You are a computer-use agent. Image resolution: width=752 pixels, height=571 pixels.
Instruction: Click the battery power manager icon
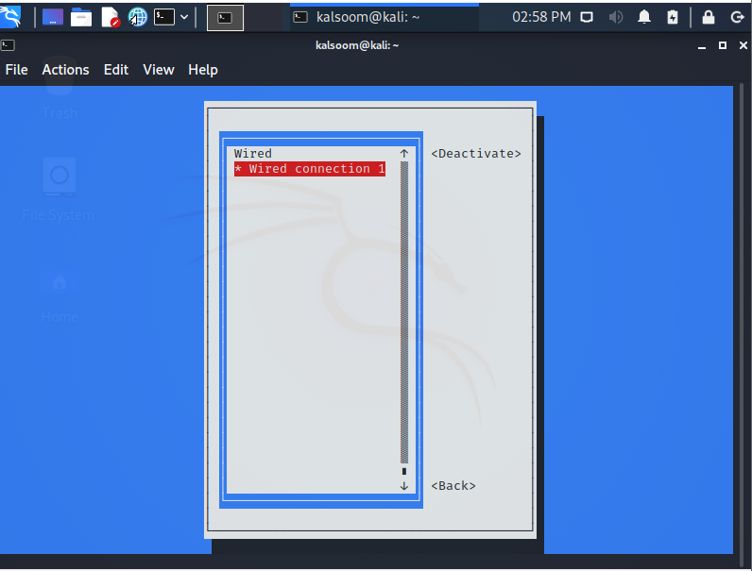(673, 18)
